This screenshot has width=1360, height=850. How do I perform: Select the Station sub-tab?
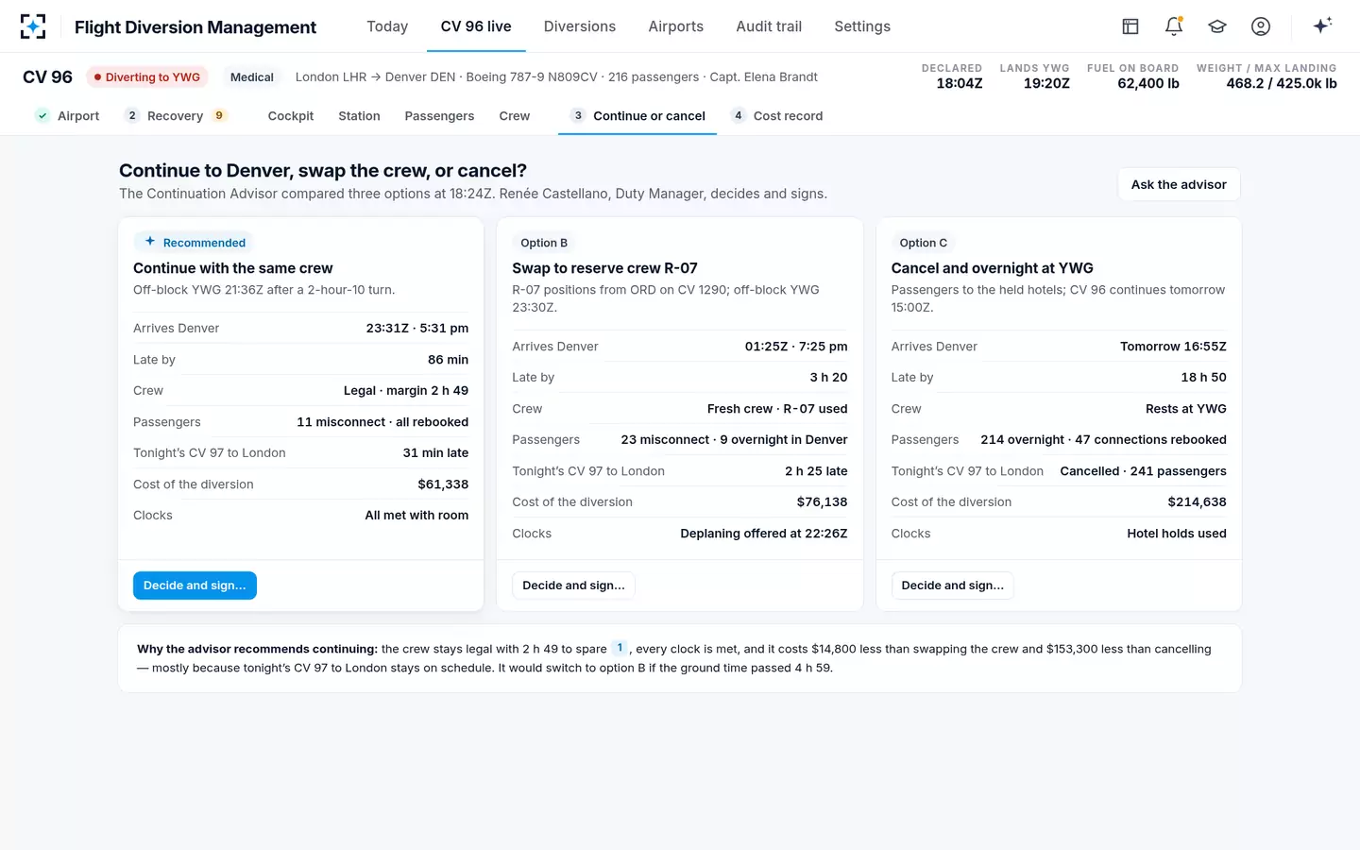coord(360,115)
